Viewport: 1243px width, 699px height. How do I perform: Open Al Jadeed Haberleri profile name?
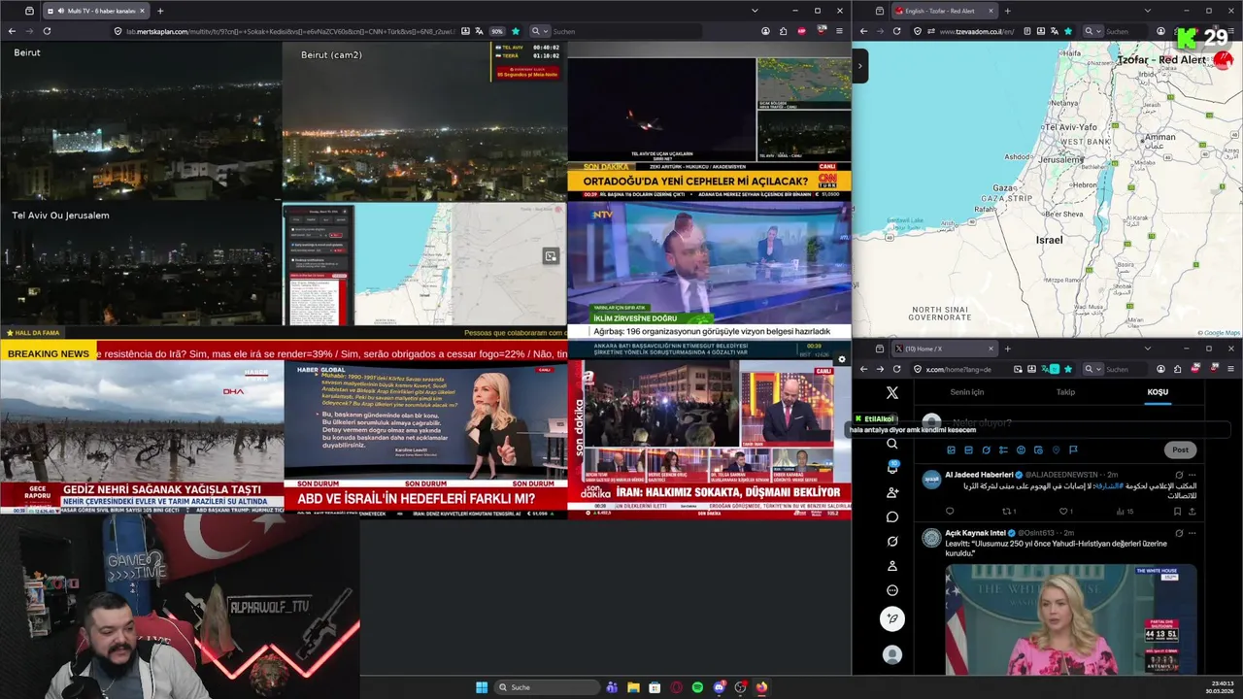point(979,475)
